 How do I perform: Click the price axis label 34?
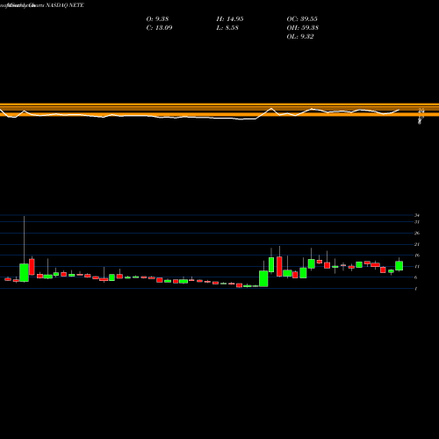[x=417, y=215]
